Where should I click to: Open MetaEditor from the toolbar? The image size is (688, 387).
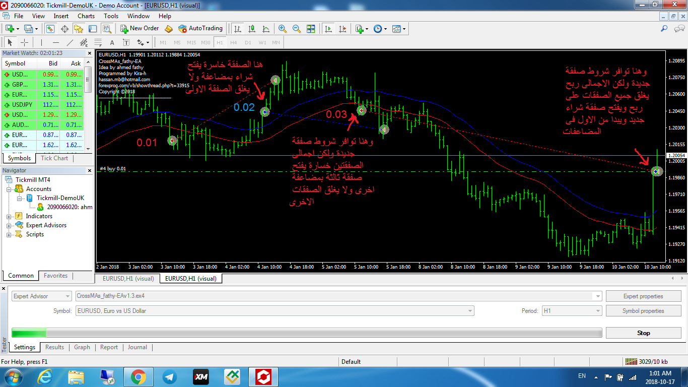169,29
